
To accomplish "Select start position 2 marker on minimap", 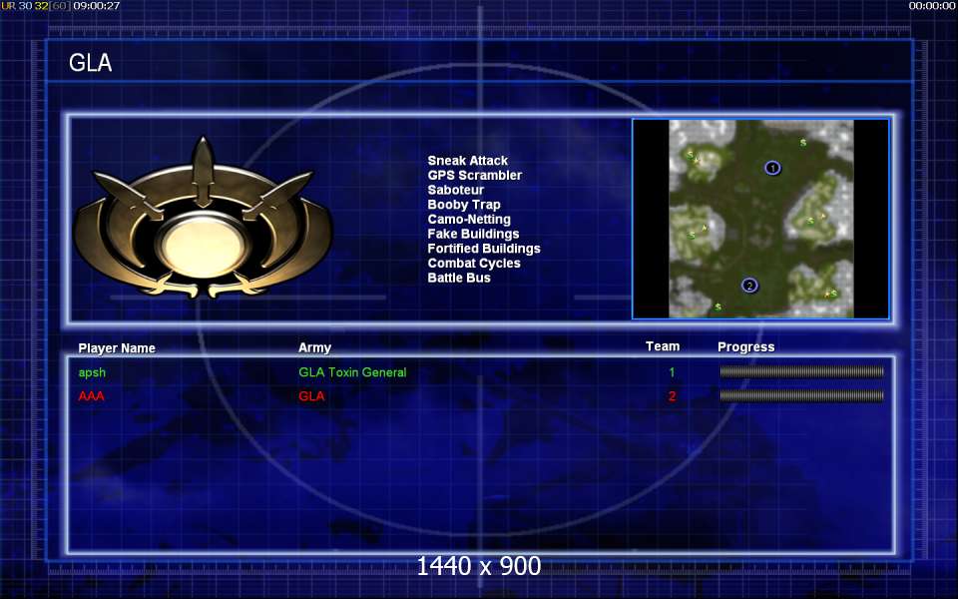I will (749, 286).
